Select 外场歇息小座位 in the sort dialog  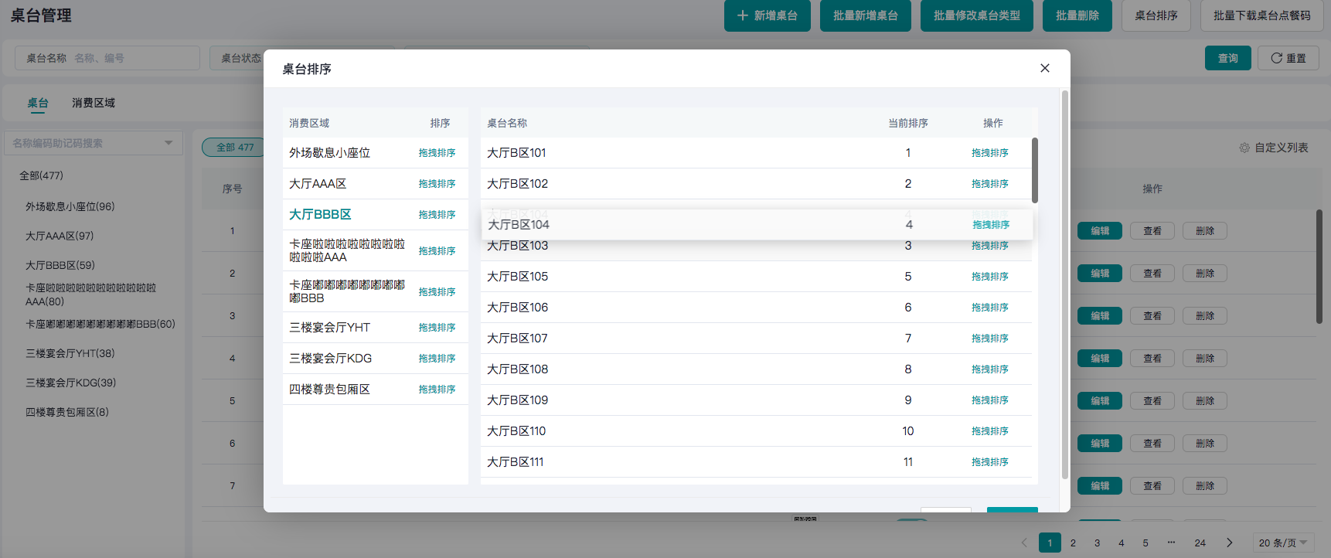click(x=329, y=153)
